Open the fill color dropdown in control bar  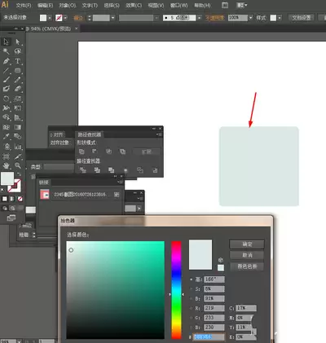(50, 18)
